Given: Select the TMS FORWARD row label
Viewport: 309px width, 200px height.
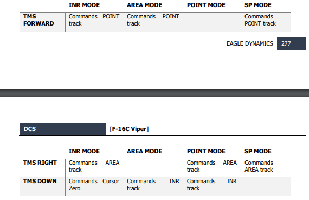Looking at the screenshot, I should click(38, 20).
